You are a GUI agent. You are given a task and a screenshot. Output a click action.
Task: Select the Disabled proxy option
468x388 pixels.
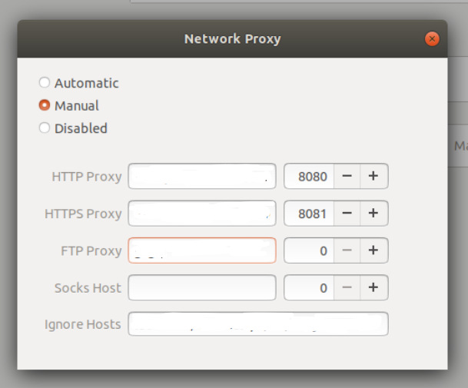coord(45,128)
